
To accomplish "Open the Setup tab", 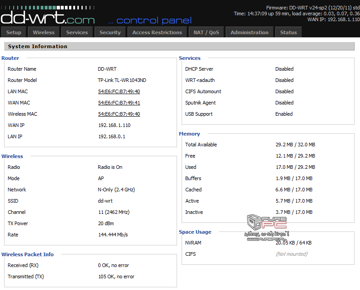I will pyautogui.click(x=14, y=32).
